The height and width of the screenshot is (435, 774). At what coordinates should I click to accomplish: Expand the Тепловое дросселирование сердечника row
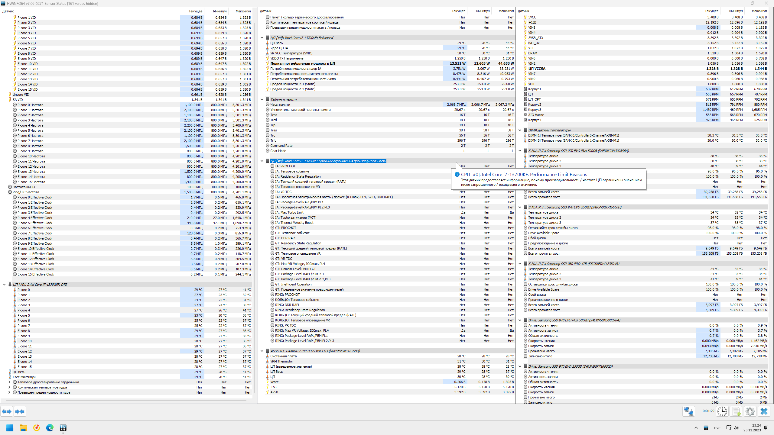coord(9,382)
